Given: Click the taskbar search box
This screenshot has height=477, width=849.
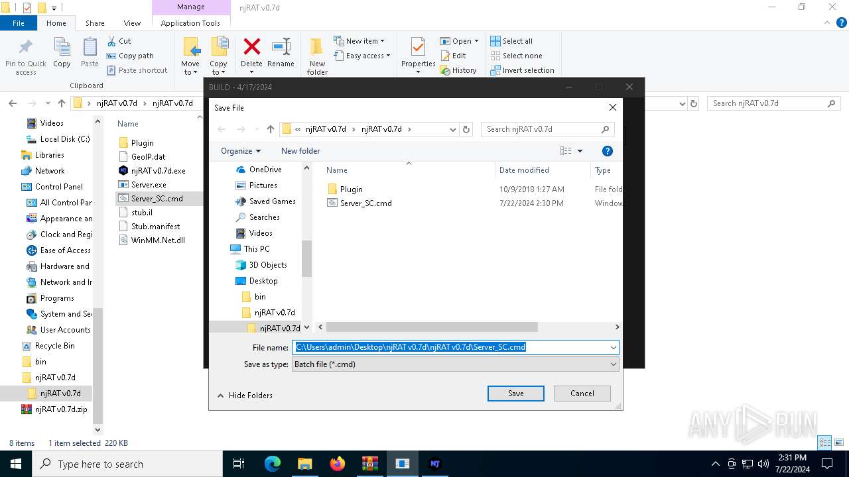Looking at the screenshot, I should 127,464.
